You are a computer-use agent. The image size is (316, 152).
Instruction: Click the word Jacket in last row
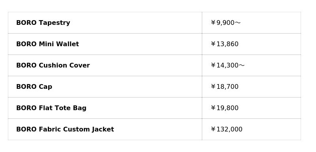(x=103, y=129)
